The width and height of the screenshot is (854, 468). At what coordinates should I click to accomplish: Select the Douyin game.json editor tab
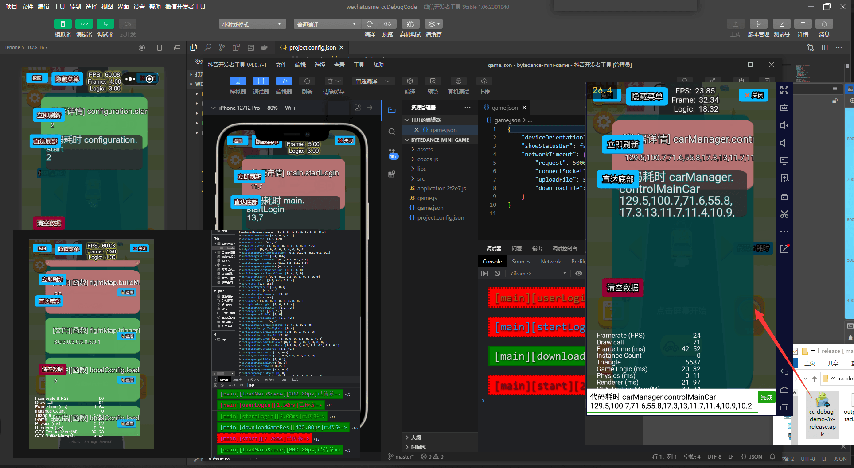tap(505, 108)
